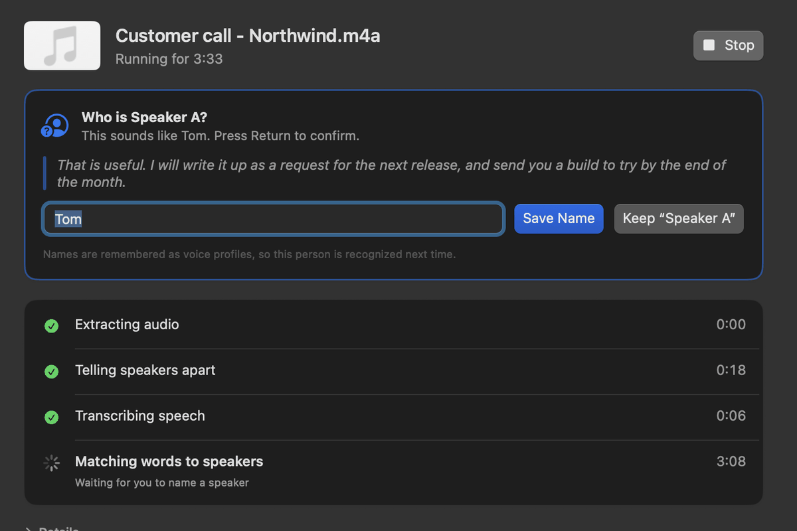The height and width of the screenshot is (531, 797).
Task: Click the voice profiles note below the name field
Action: tap(250, 254)
